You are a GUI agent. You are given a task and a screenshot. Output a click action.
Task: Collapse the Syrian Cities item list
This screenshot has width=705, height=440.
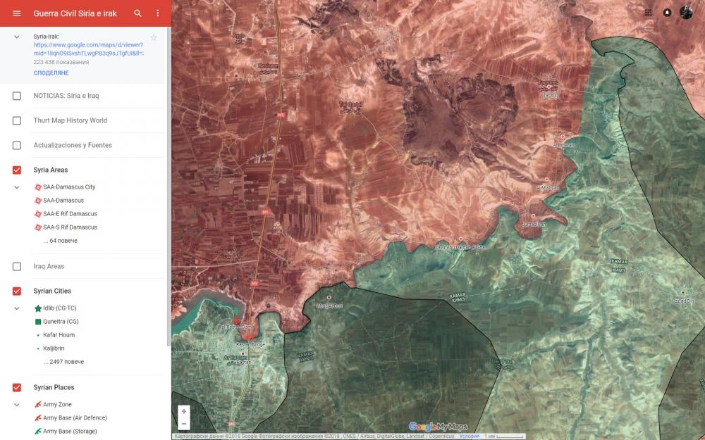pos(17,308)
